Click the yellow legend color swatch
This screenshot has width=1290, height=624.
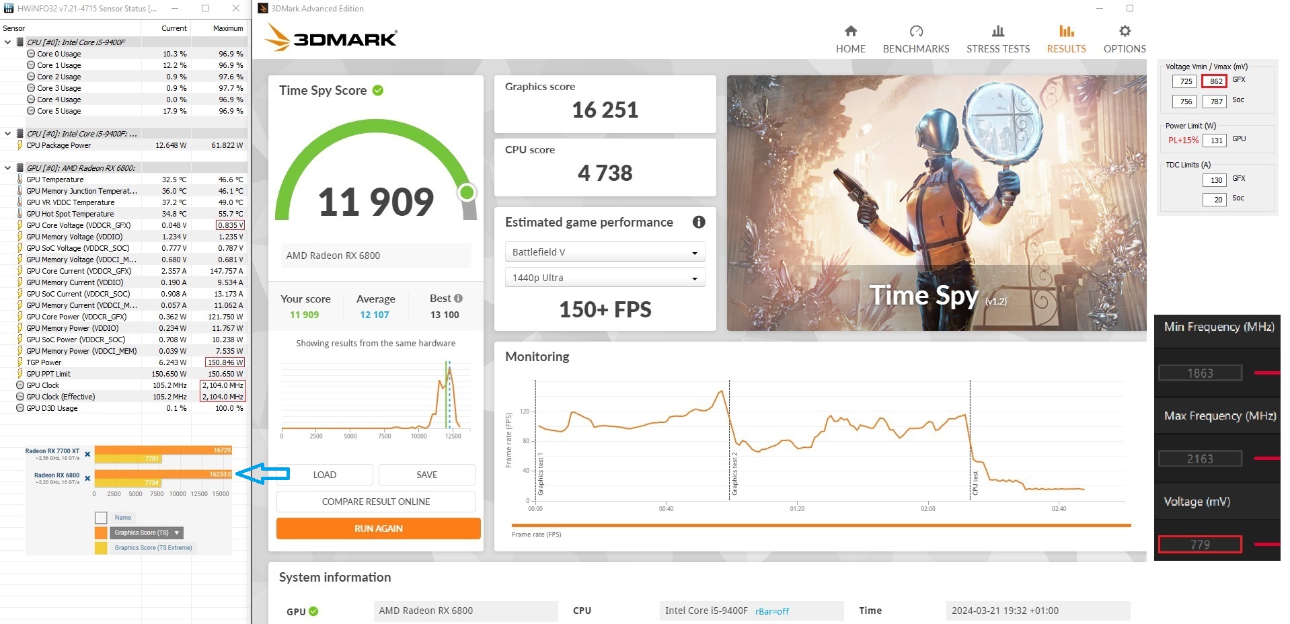(x=101, y=548)
